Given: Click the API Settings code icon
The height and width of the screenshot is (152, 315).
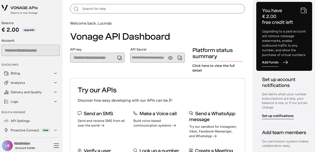Looking at the screenshot, I should (6, 121).
